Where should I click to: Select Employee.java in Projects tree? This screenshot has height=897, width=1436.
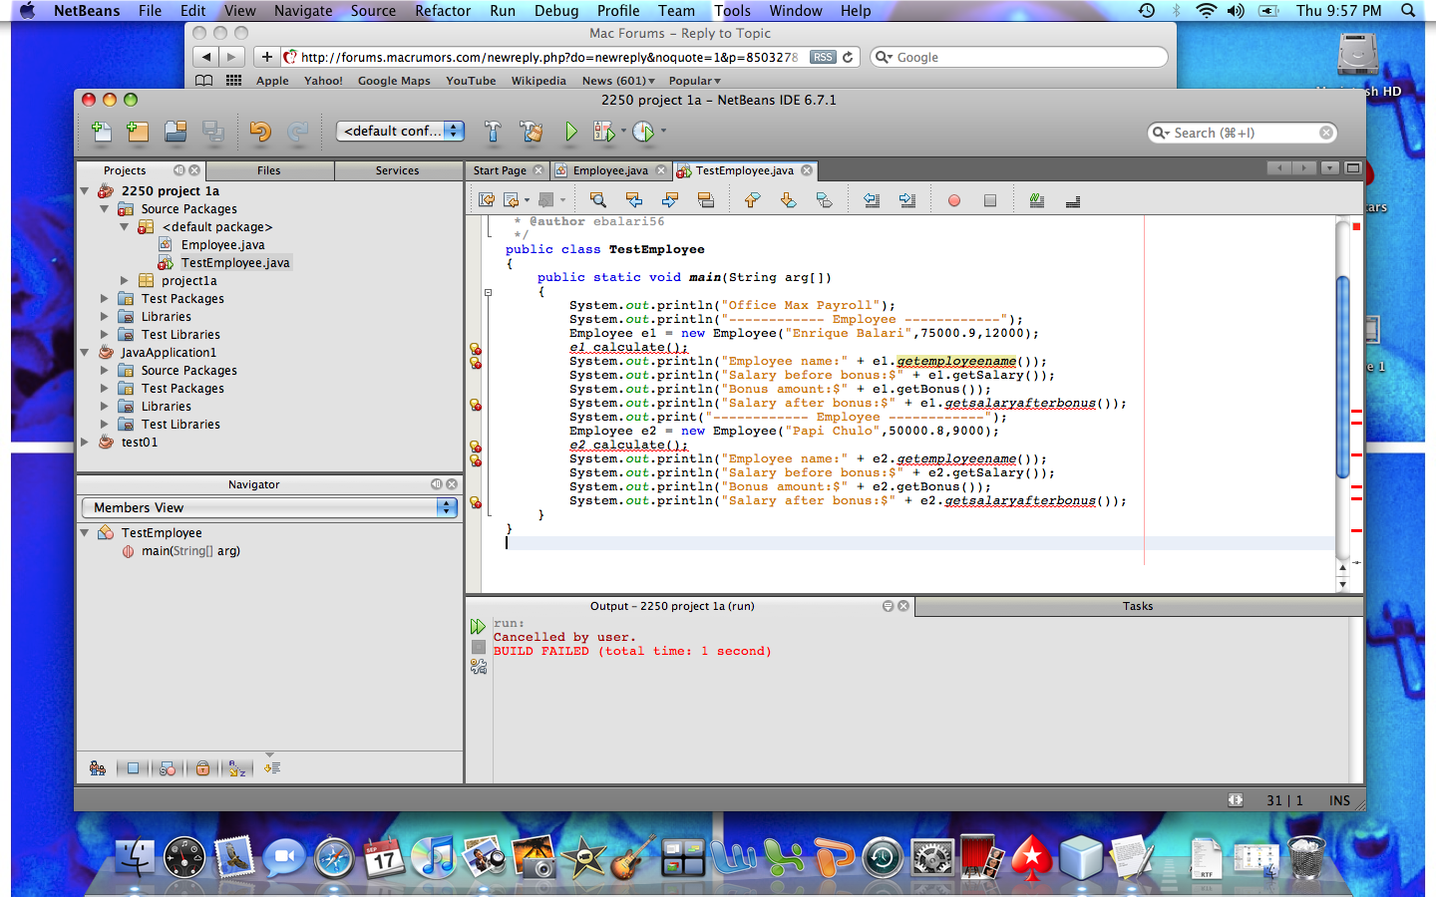point(222,245)
